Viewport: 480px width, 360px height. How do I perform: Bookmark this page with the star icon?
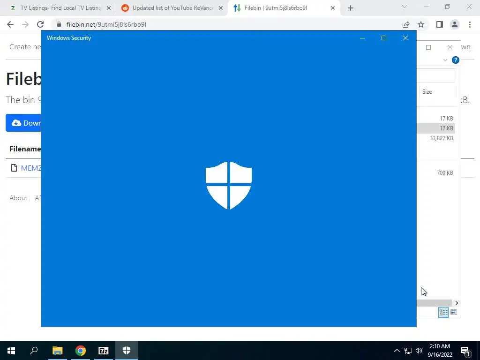(x=421, y=24)
